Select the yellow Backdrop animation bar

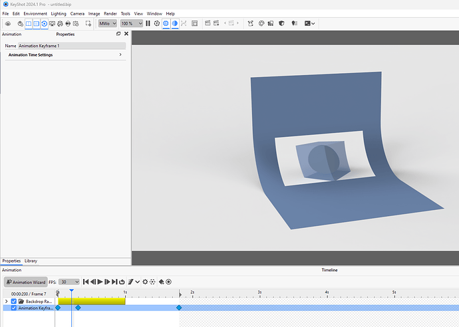click(x=92, y=301)
